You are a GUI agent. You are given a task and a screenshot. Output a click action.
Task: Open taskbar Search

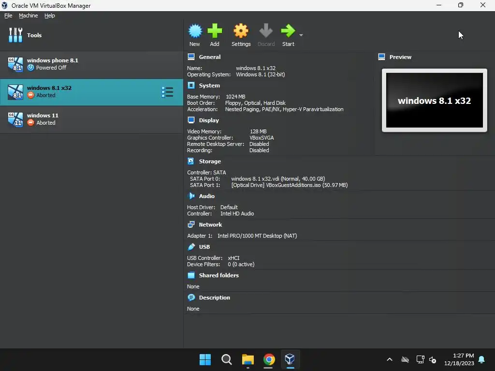point(227,359)
